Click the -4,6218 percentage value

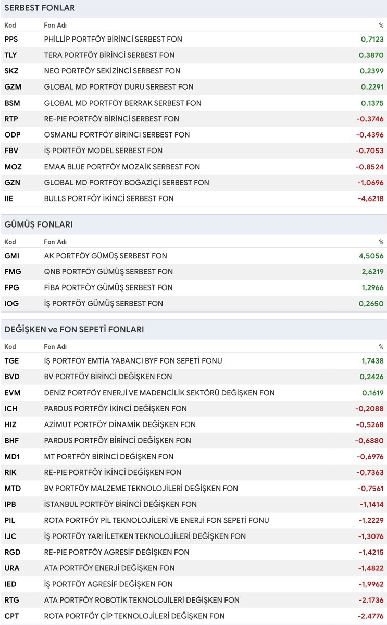[370, 198]
